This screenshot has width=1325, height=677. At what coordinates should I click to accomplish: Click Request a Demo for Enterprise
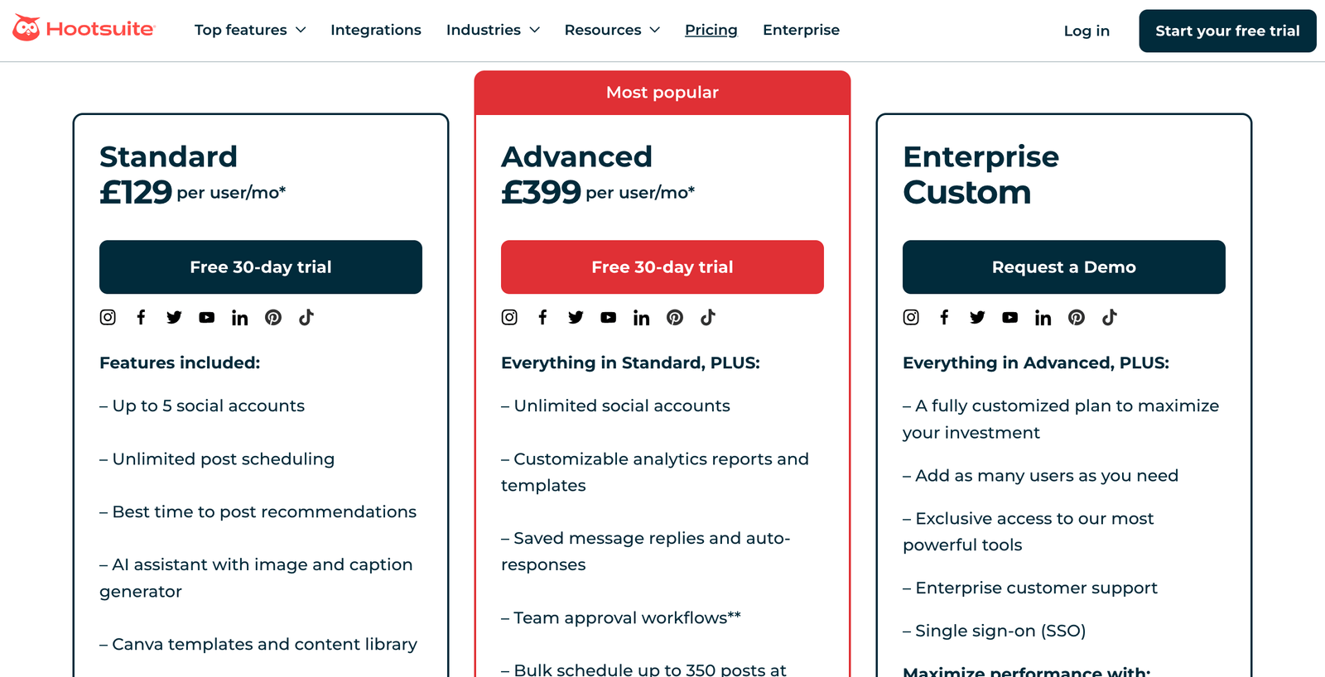(1063, 266)
